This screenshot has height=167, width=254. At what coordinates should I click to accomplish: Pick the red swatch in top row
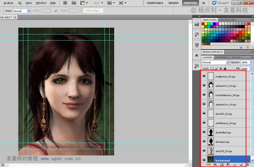click(203, 24)
